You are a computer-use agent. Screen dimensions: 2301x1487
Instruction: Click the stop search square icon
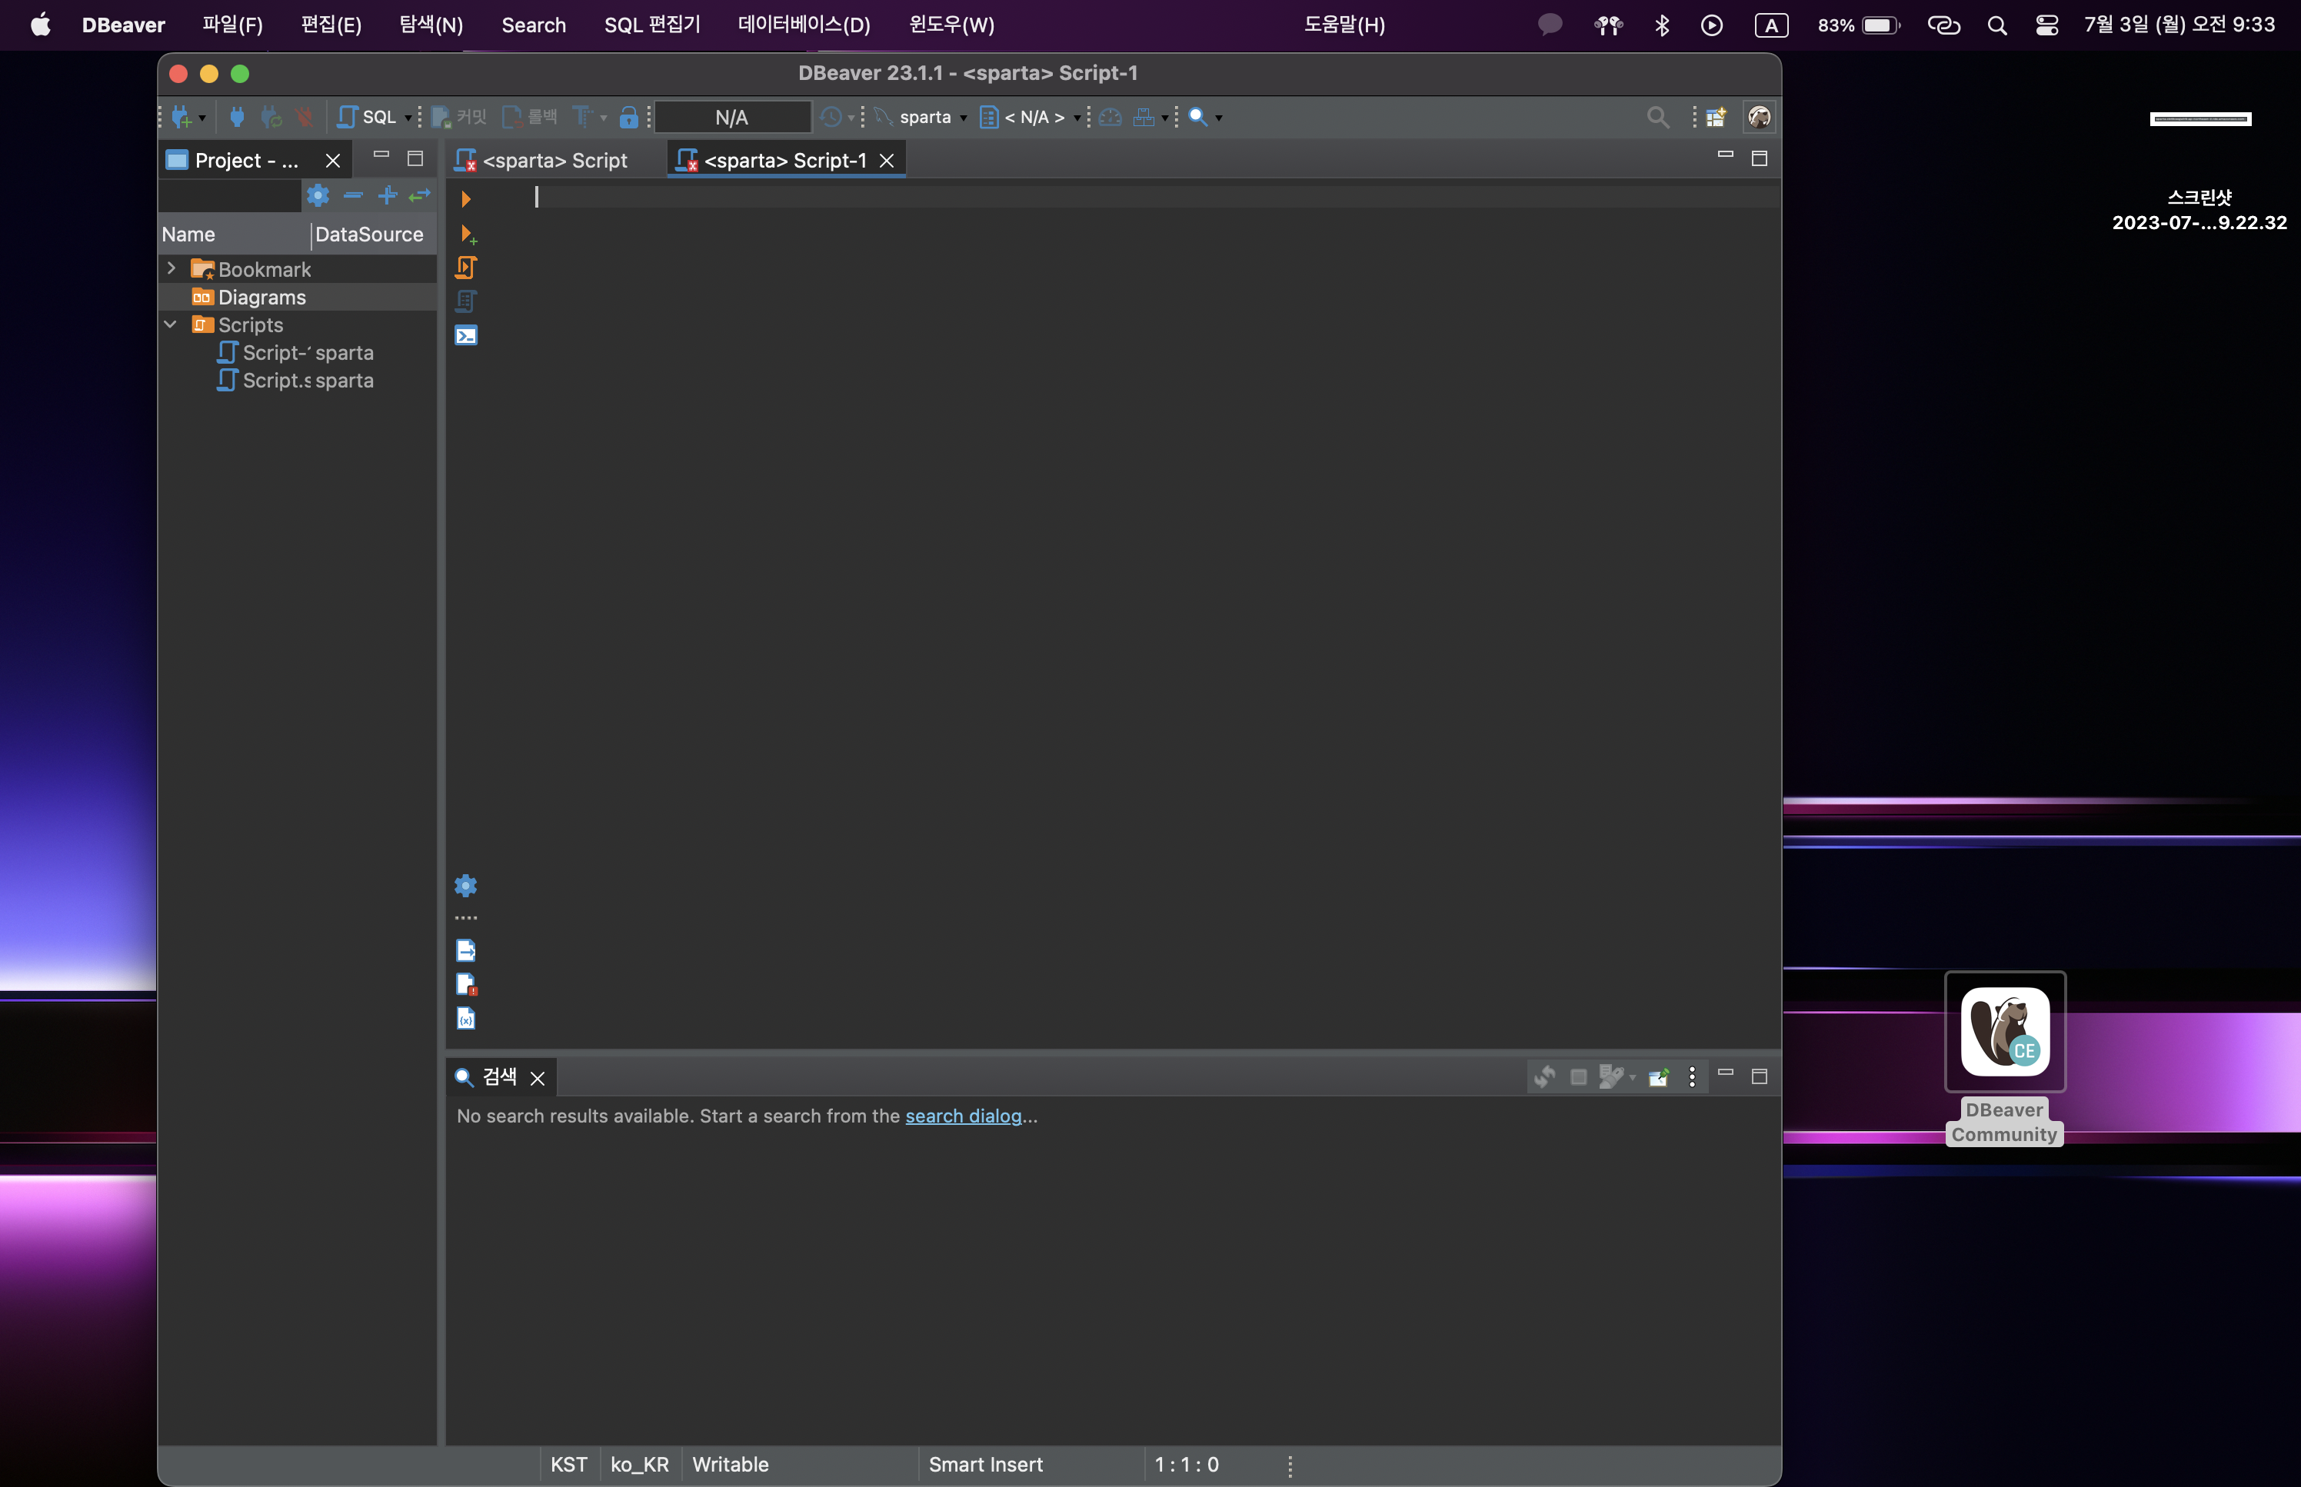(x=1579, y=1076)
